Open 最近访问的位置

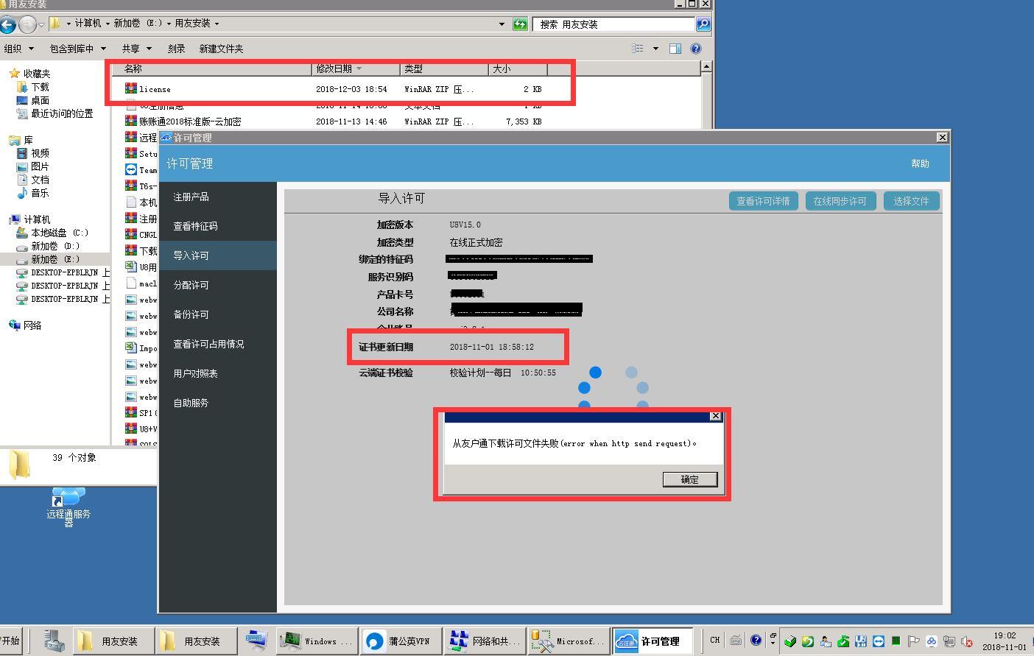[x=54, y=113]
